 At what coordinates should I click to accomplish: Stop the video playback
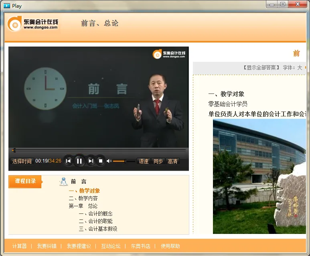click(101, 161)
